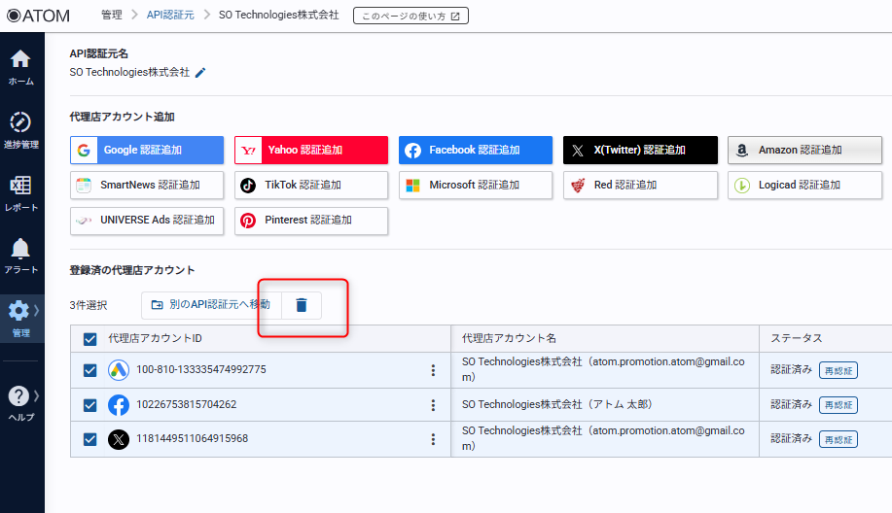Screen dimensions: 892x513
Task: Open レポート in the sidebar
Action: (21, 192)
